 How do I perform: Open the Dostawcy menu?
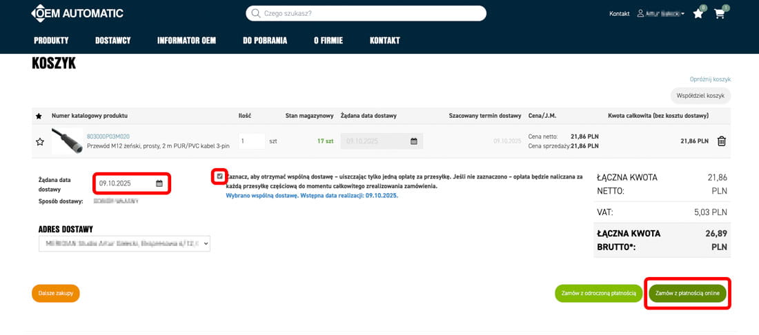tap(112, 41)
